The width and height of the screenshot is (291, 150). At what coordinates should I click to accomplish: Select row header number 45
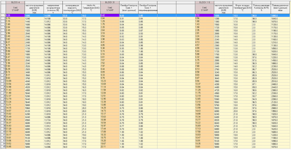[3, 146]
